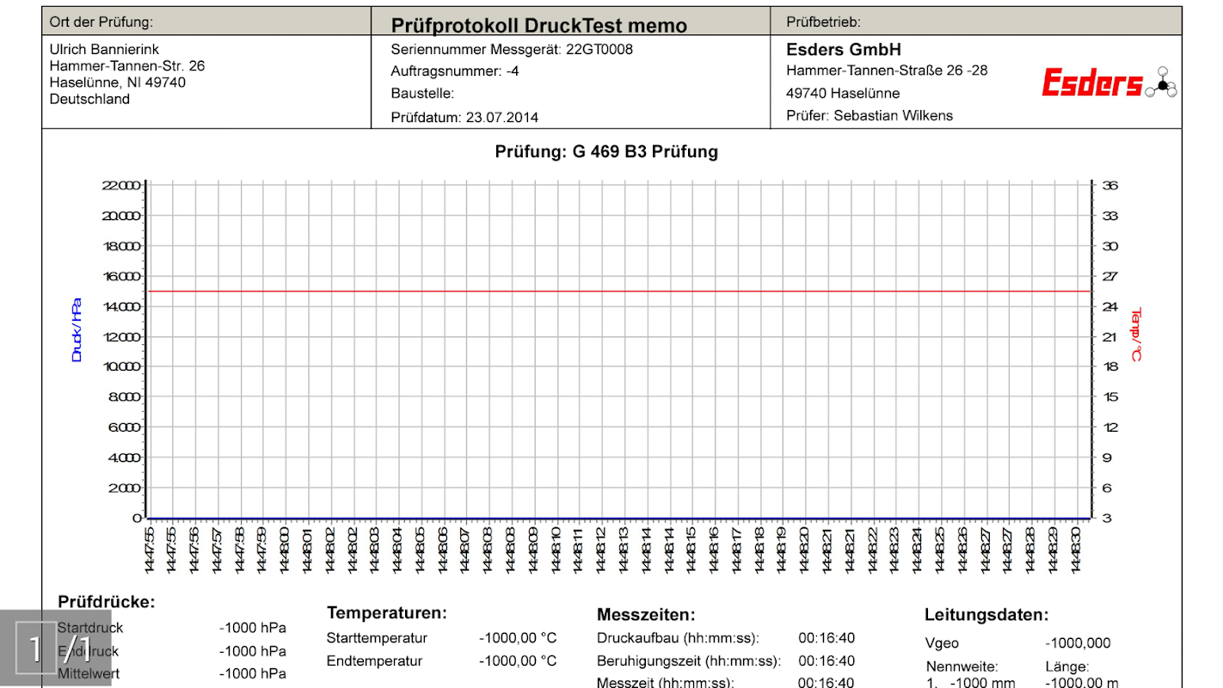
Task: Click the 'Länge:' column label
Action: (1067, 666)
